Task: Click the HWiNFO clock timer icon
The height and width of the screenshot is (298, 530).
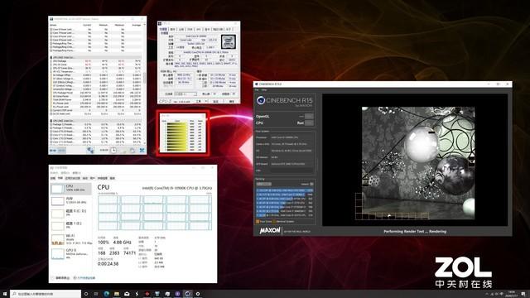Action: pyautogui.click(x=113, y=150)
